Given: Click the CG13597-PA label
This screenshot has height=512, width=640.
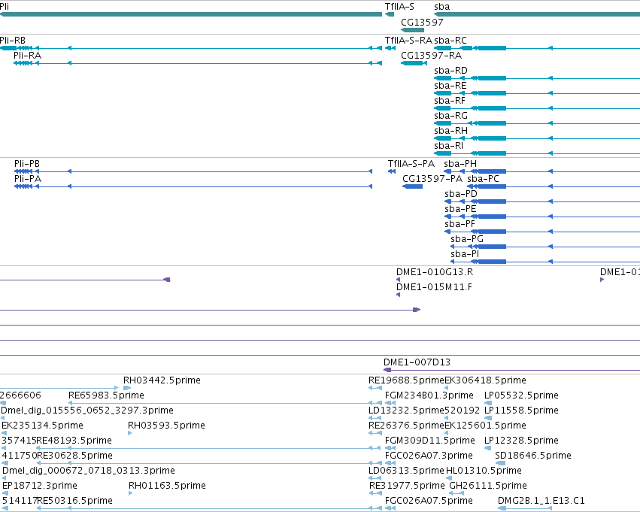Looking at the screenshot, I should point(432,179).
